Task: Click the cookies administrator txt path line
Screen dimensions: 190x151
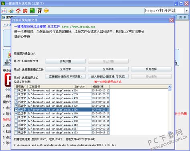Action: coord(65,145)
